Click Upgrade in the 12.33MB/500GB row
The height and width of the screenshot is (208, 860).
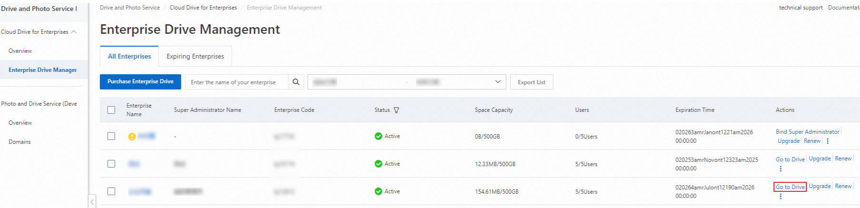point(820,158)
